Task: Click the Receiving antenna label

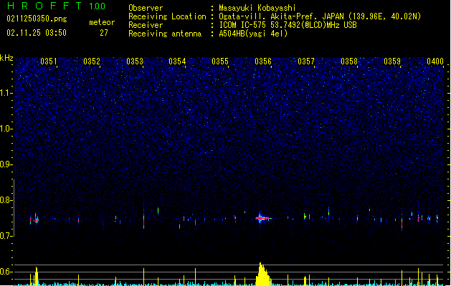Action: click(x=165, y=34)
